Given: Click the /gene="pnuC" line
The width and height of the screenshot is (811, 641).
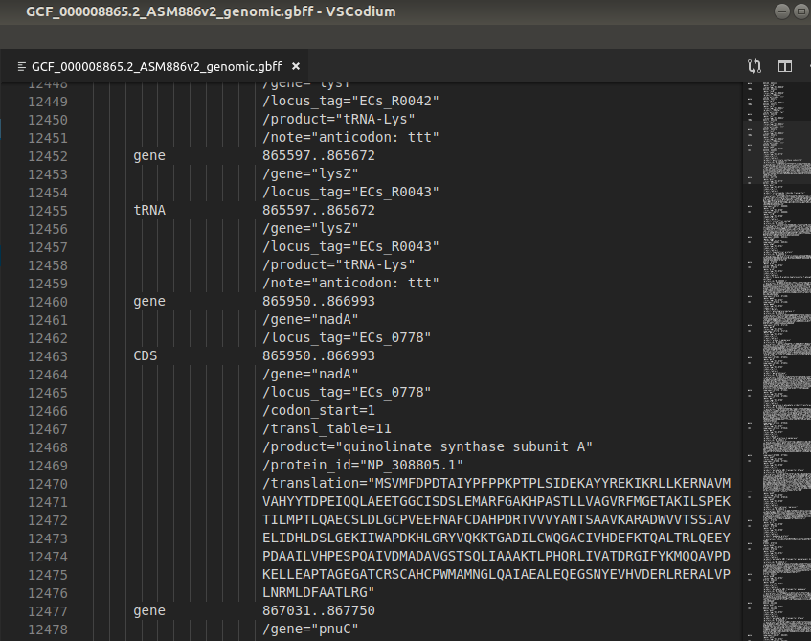Looking at the screenshot, I should click(311, 629).
